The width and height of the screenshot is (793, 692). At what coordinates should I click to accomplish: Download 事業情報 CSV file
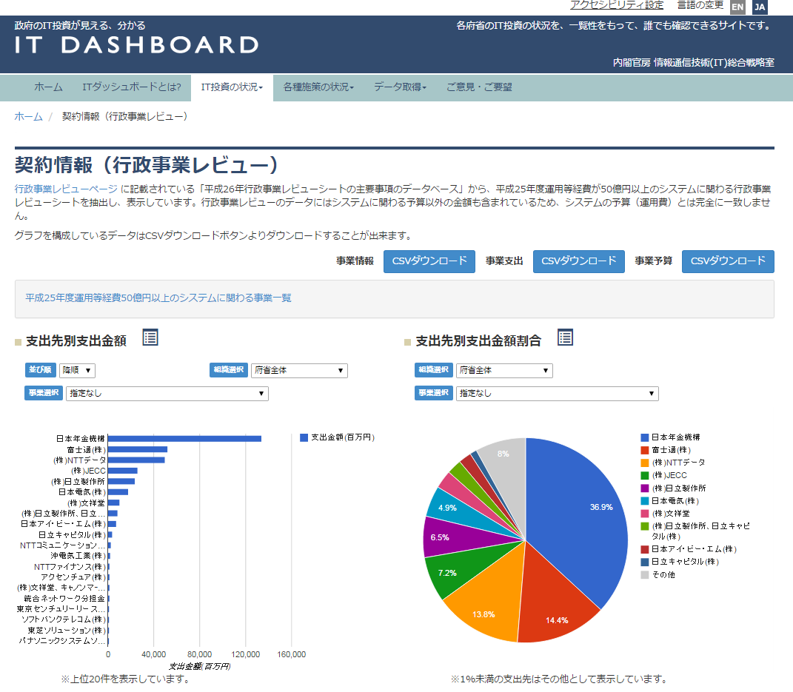(x=429, y=261)
